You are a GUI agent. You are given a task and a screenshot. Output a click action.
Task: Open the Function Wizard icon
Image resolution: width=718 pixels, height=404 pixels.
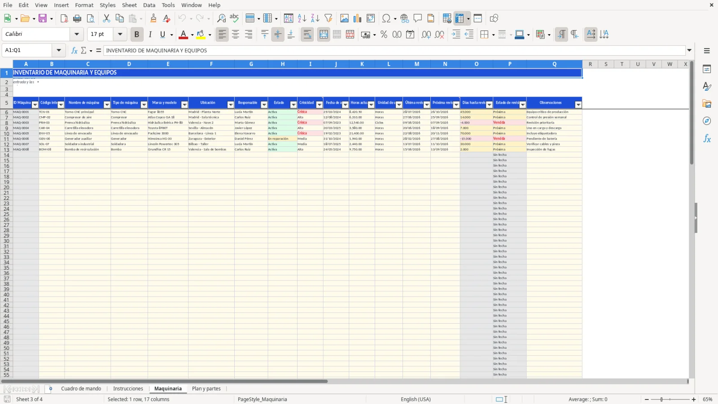tap(74, 50)
